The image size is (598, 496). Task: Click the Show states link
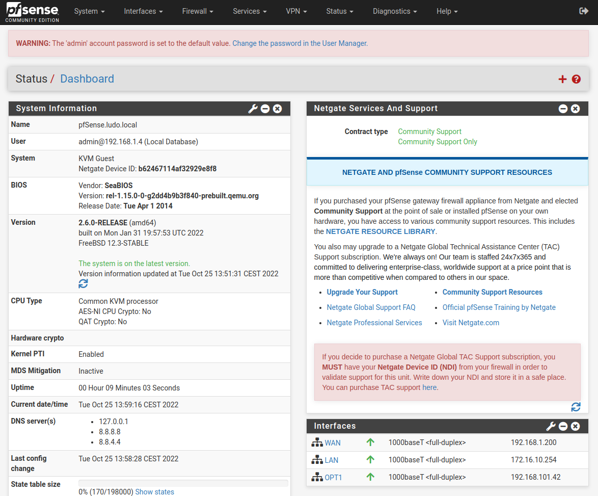(x=154, y=492)
